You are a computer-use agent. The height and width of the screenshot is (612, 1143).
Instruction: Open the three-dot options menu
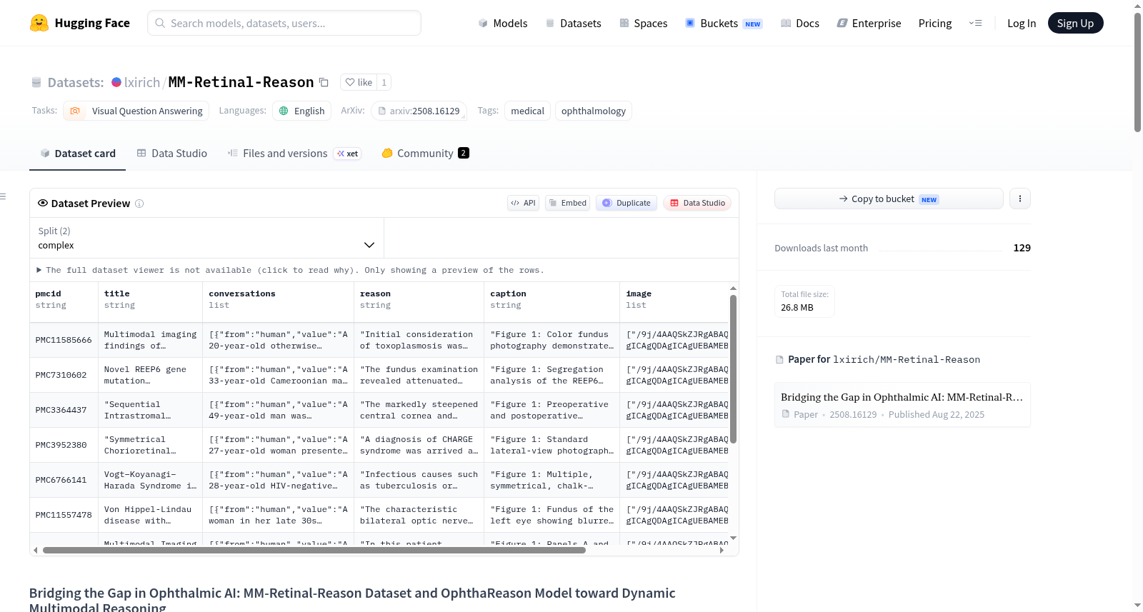click(x=1020, y=199)
